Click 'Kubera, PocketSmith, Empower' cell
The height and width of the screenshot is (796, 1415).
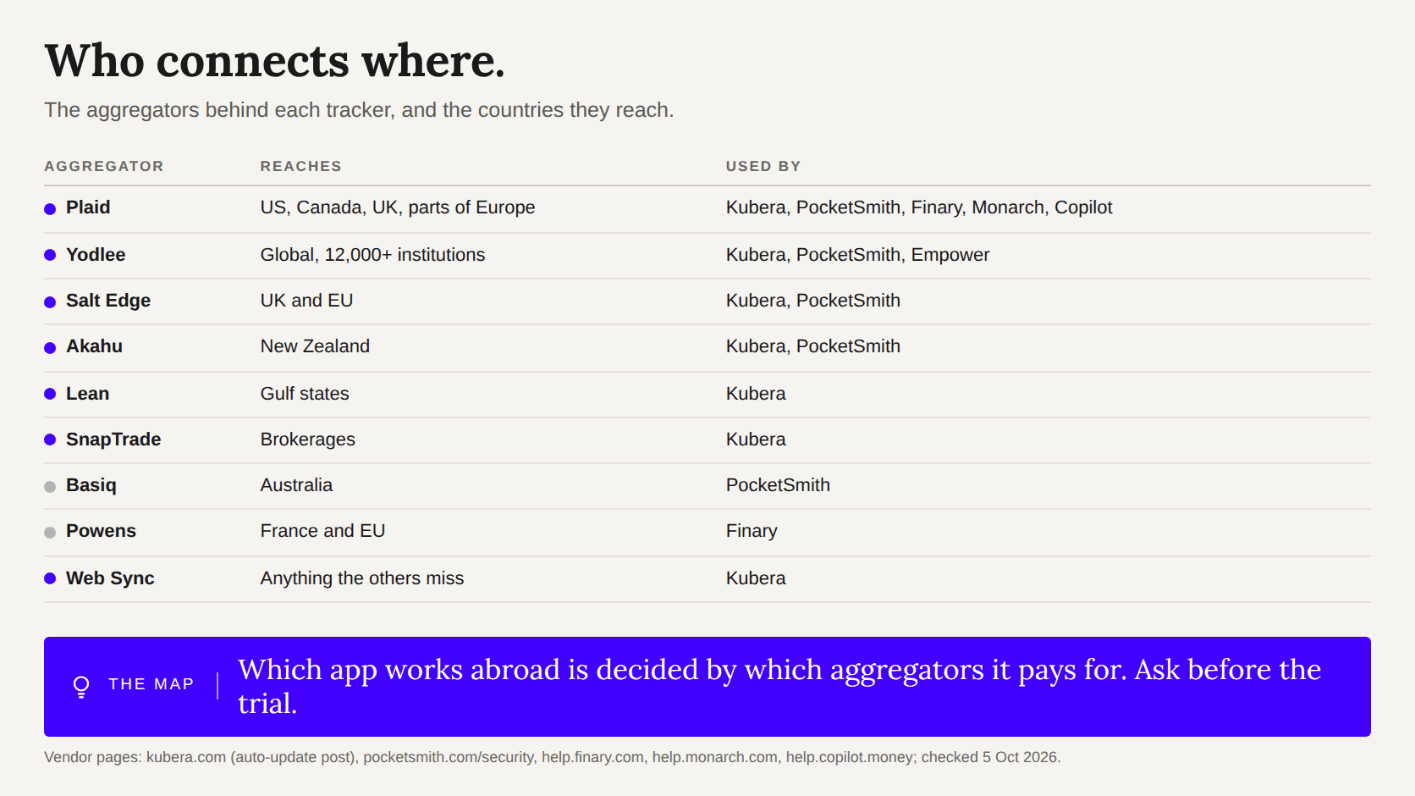[857, 255]
